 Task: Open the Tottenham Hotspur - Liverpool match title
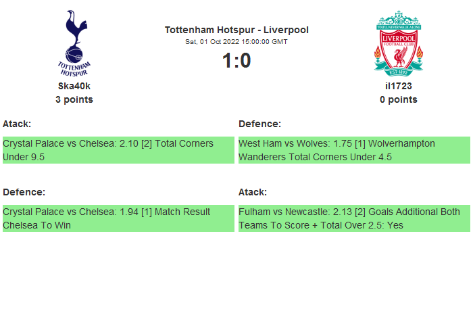236,30
